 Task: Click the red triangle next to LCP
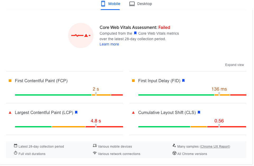pos(10,112)
